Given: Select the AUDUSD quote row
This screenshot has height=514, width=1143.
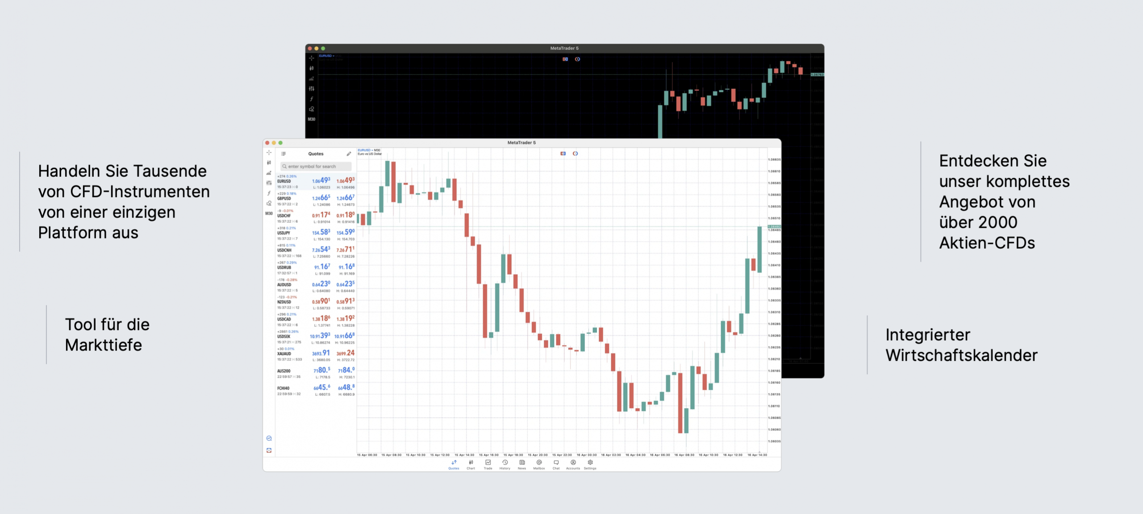Looking at the screenshot, I should (x=316, y=285).
